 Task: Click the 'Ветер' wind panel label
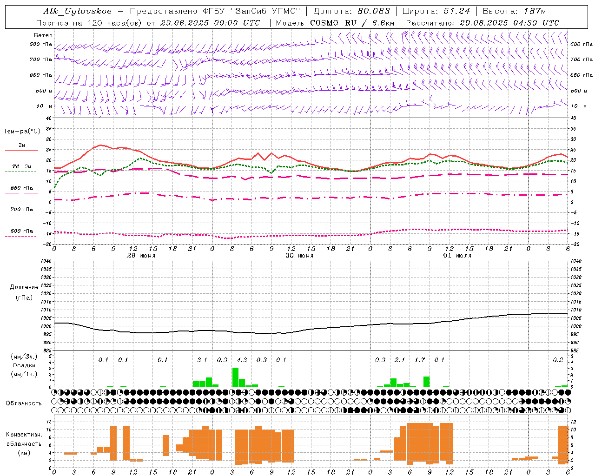pos(43,35)
